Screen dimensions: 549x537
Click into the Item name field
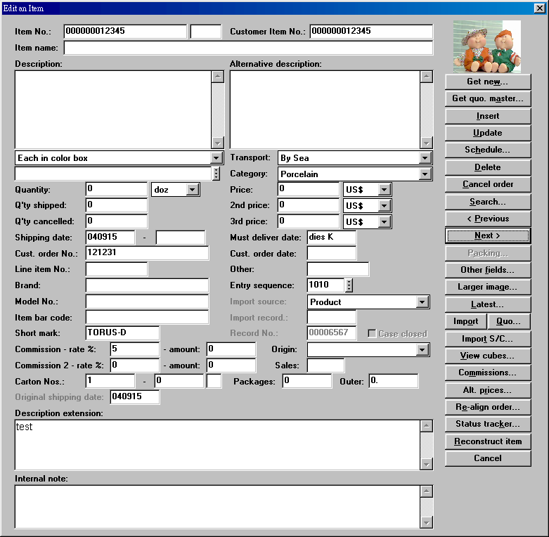(247, 48)
